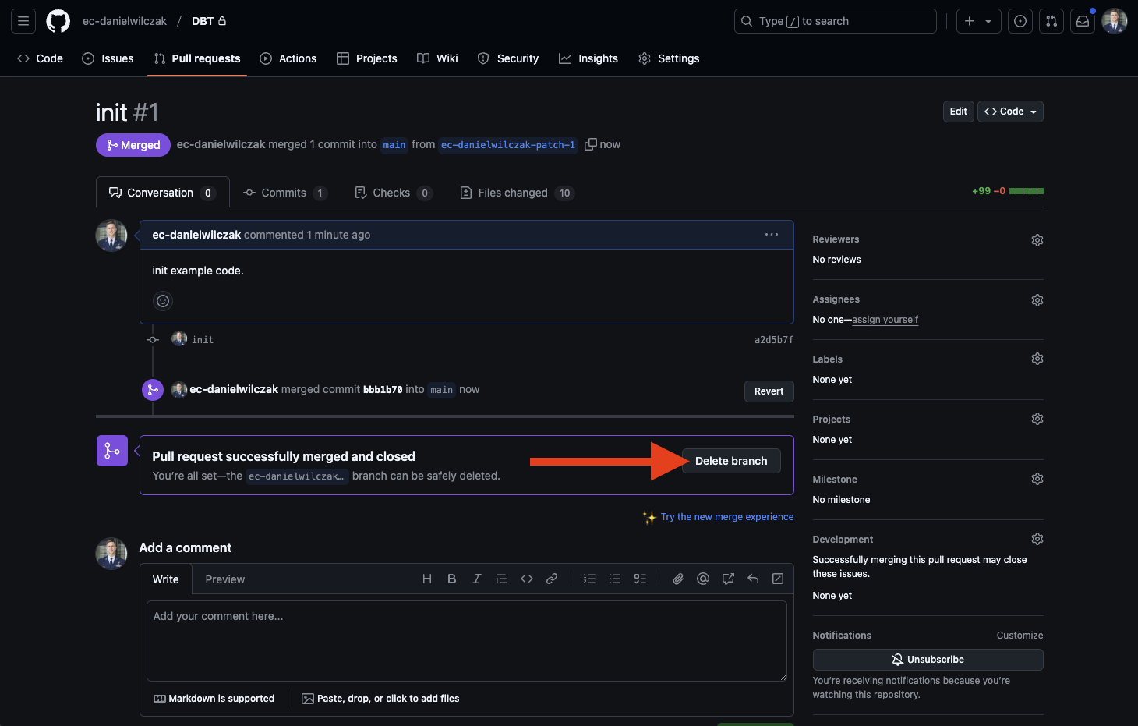The width and height of the screenshot is (1138, 726).
Task: Insert task list in comment
Action: pos(640,579)
